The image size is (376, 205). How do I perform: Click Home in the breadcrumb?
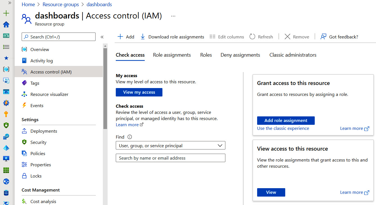28,4
